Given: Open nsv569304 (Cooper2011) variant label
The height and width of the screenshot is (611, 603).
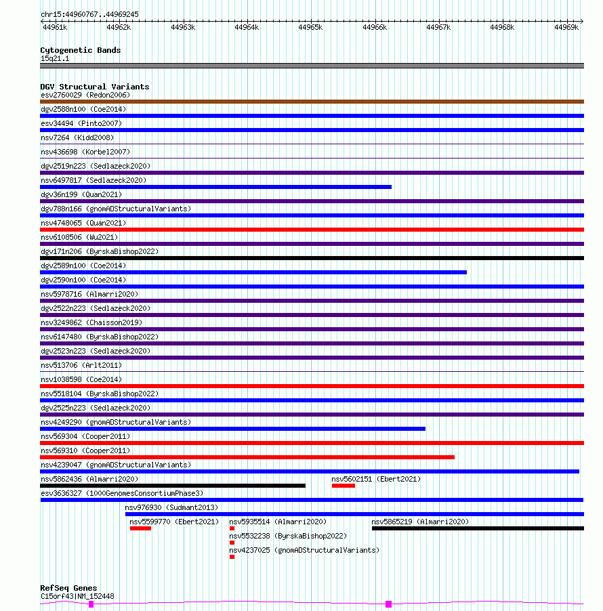Looking at the screenshot, I should [x=85, y=436].
